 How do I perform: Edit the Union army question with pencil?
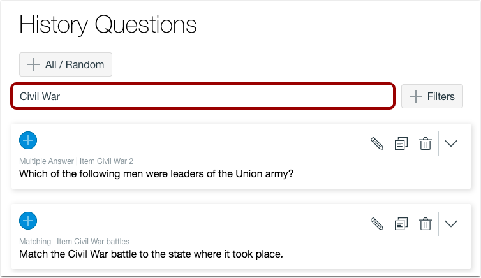(377, 143)
